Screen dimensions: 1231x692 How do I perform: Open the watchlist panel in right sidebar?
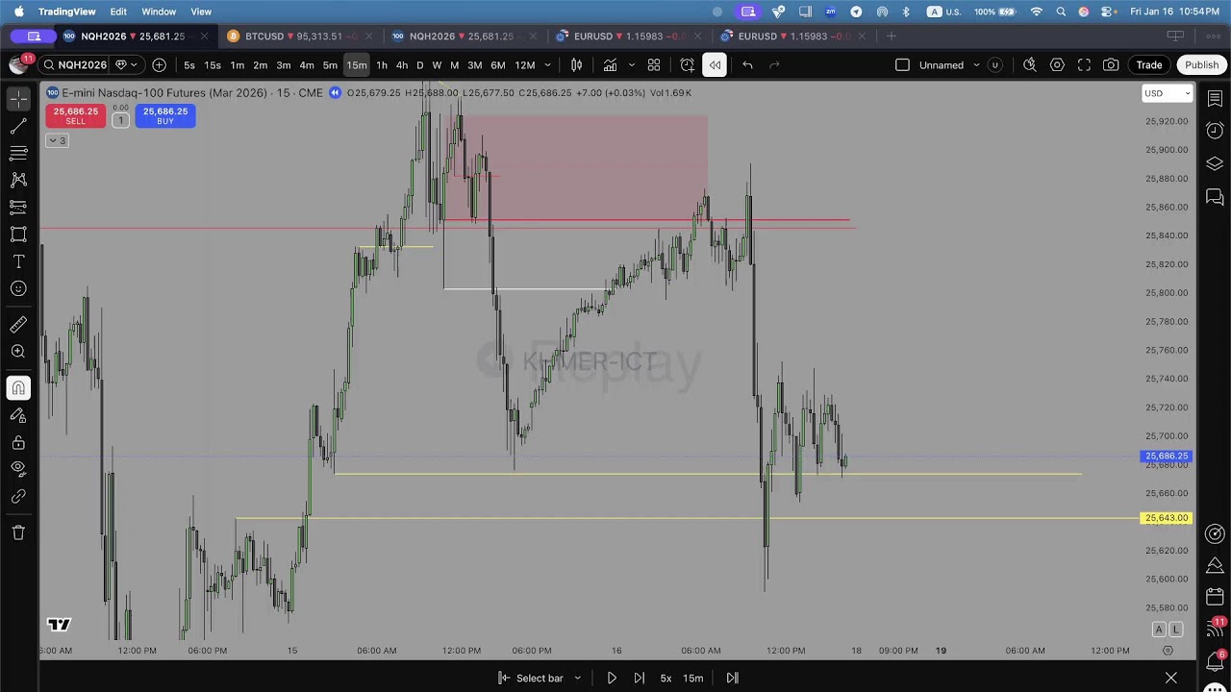tap(1215, 99)
